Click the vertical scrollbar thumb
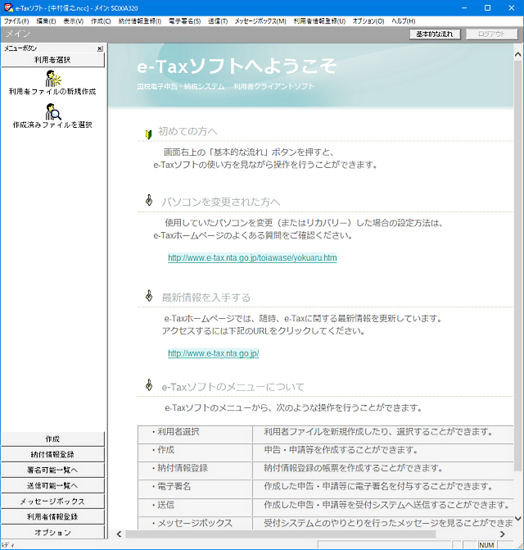 click(517, 266)
